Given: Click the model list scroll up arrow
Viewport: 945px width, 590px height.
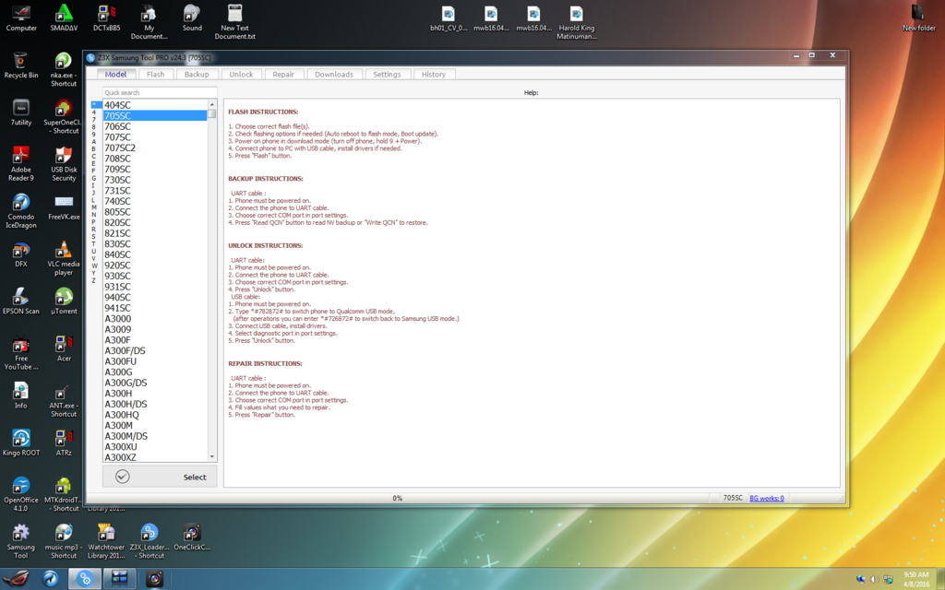Looking at the screenshot, I should (212, 104).
